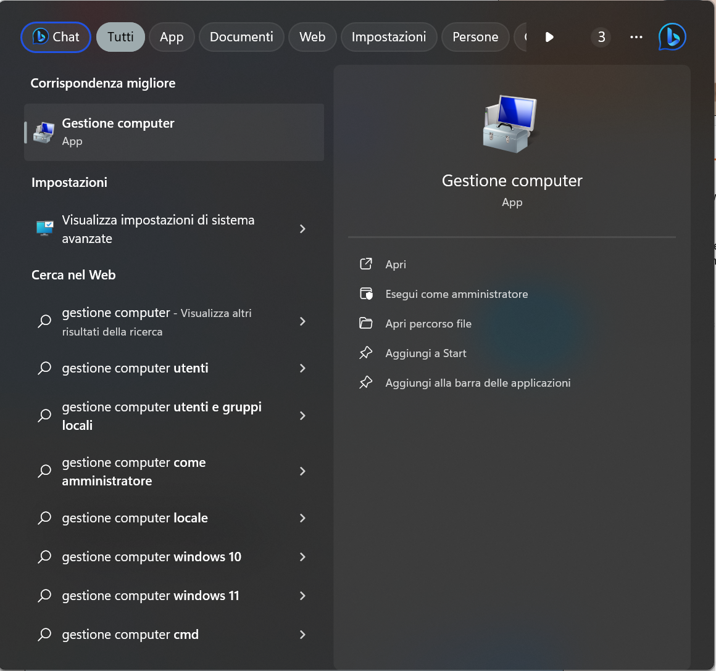Open the 'Gestione computer' best match result
The height and width of the screenshot is (671, 716).
click(x=174, y=132)
